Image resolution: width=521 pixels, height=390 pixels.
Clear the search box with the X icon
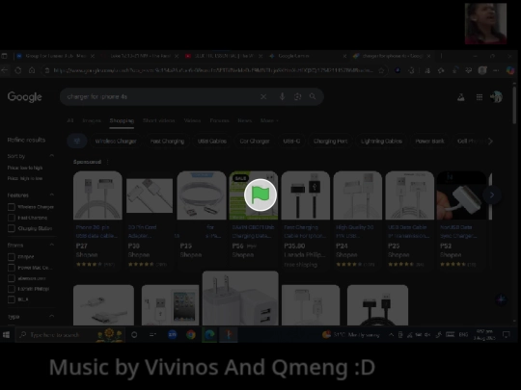coord(263,97)
